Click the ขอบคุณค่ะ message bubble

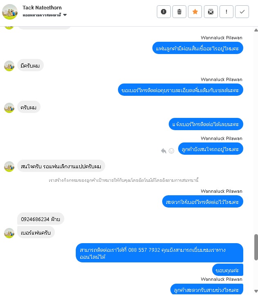pyautogui.click(x=228, y=270)
